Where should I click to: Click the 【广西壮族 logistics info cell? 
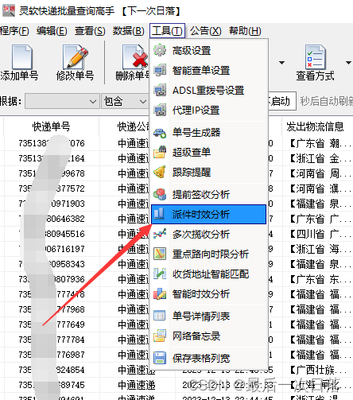(x=317, y=370)
